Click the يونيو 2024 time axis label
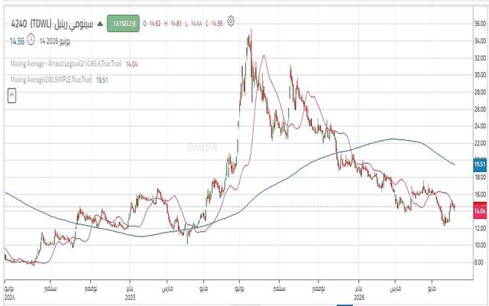489x306 pixels. pos(9,293)
